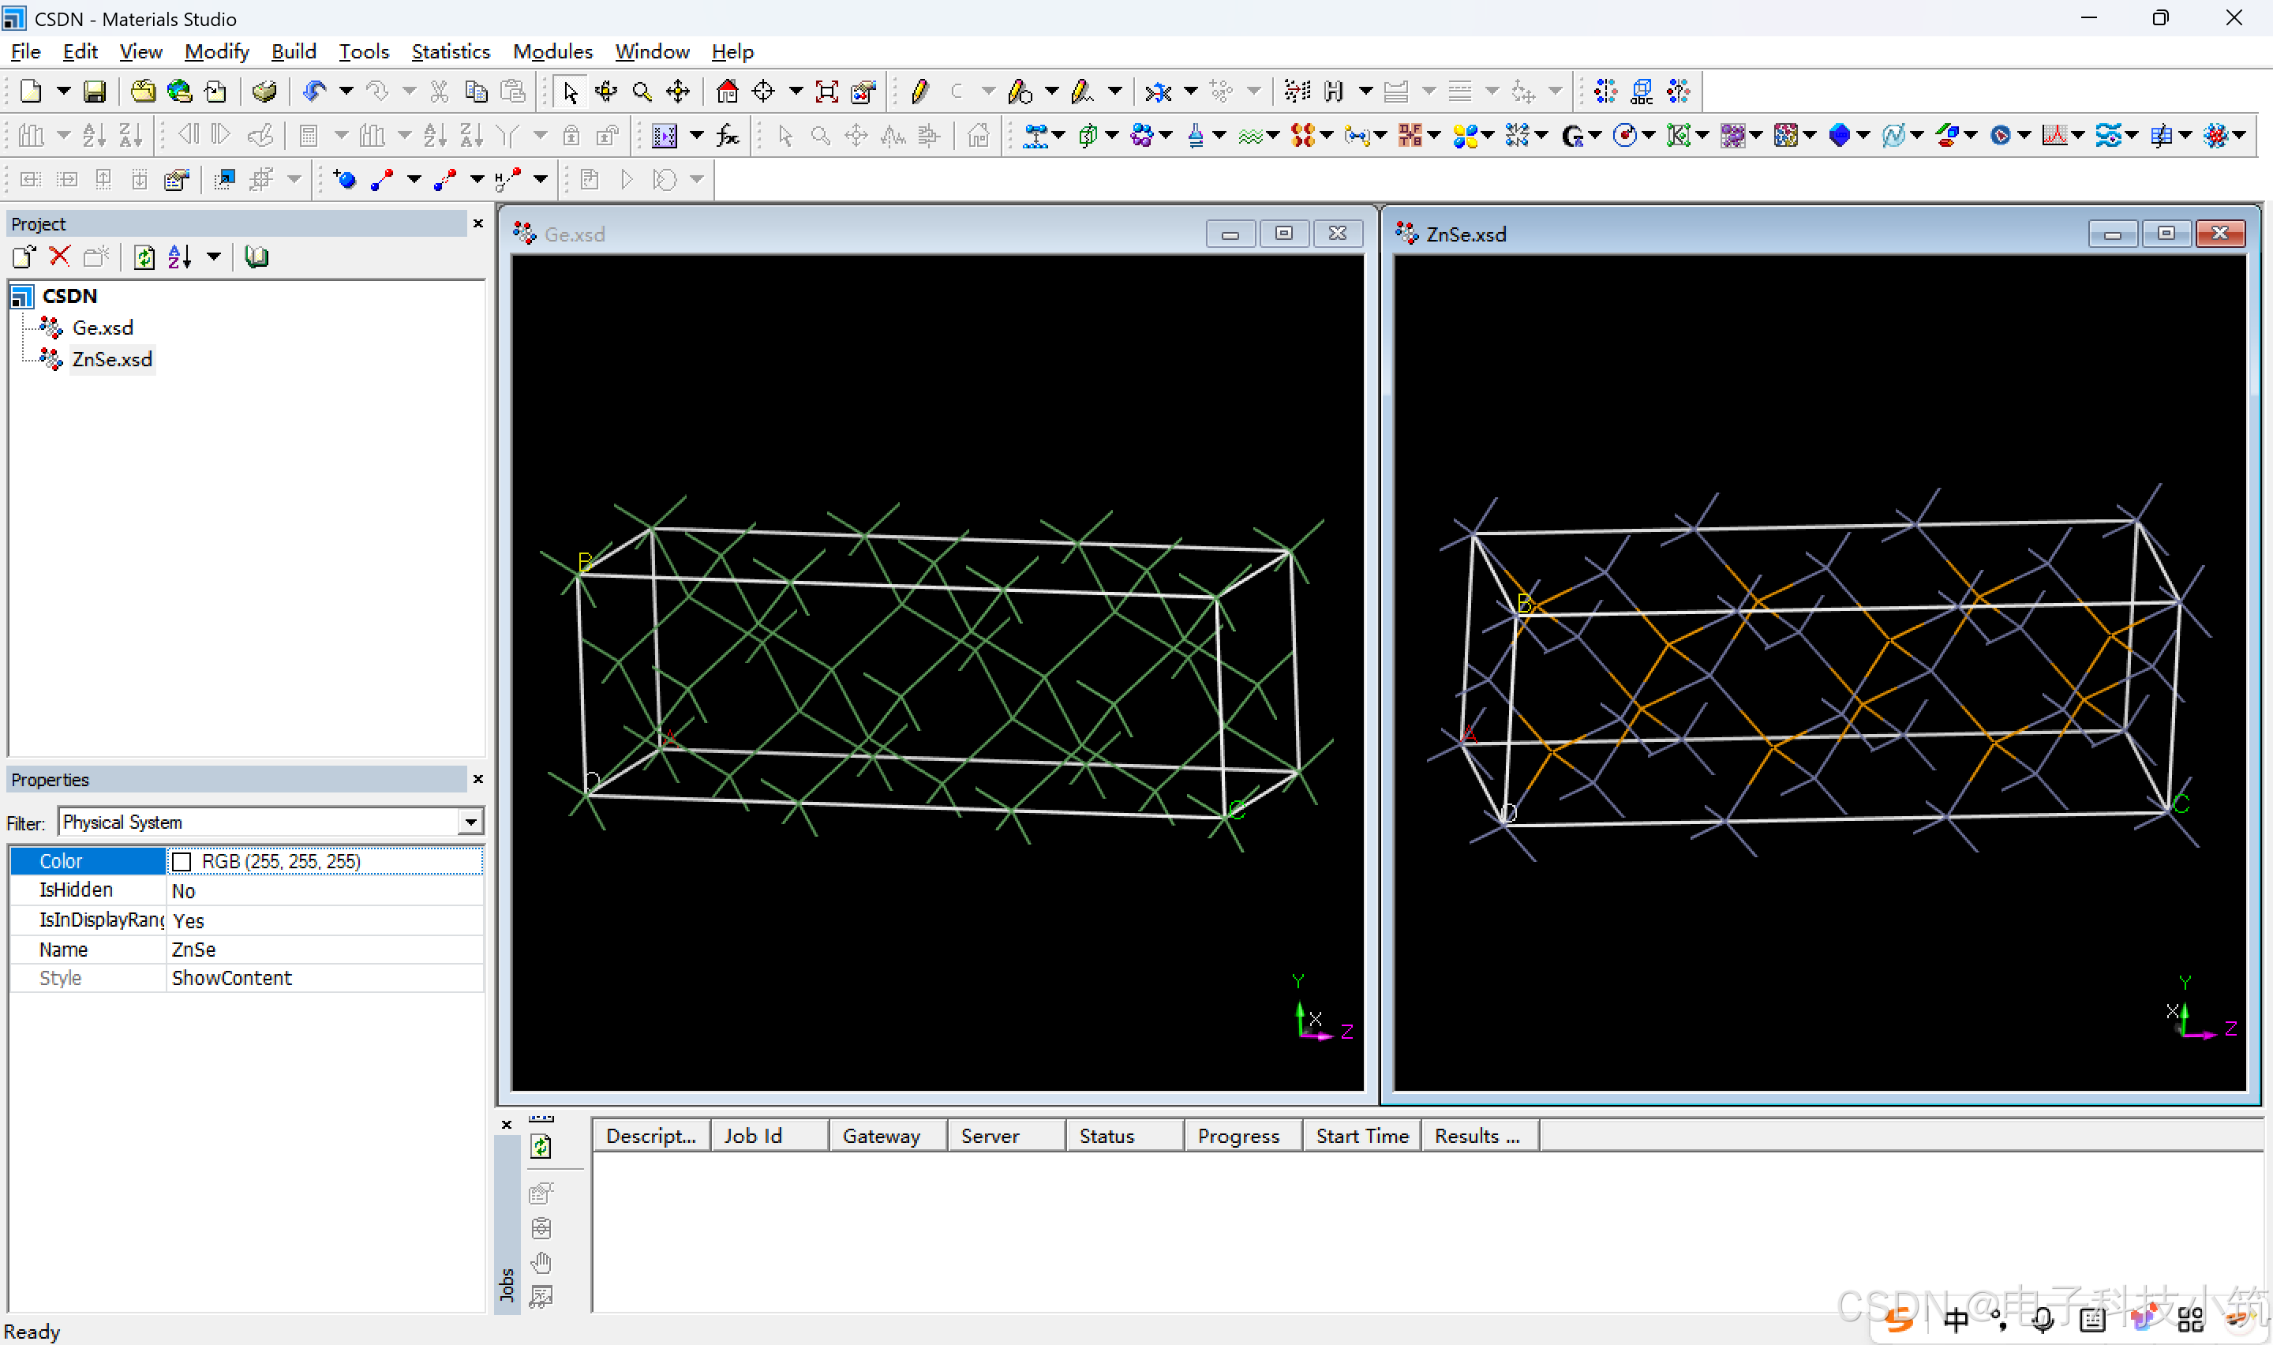Click the Status column header in Jobs
The image size is (2273, 1345).
click(1107, 1136)
